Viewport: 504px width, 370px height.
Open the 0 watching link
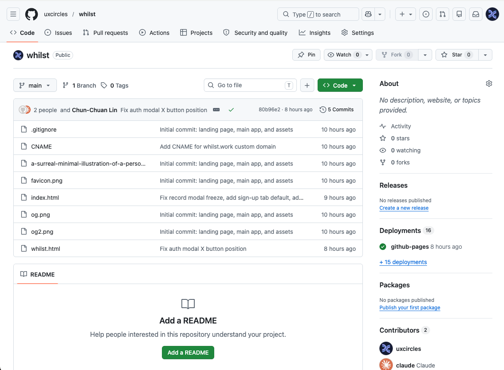point(400,150)
